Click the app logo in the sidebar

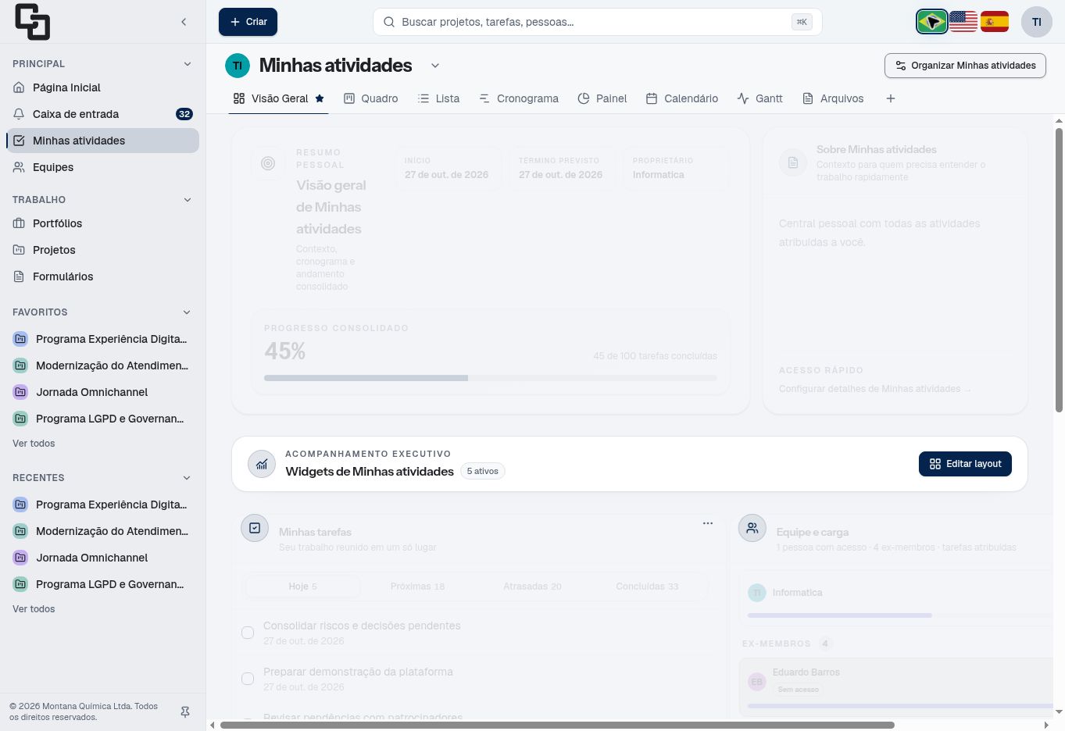pyautogui.click(x=32, y=22)
